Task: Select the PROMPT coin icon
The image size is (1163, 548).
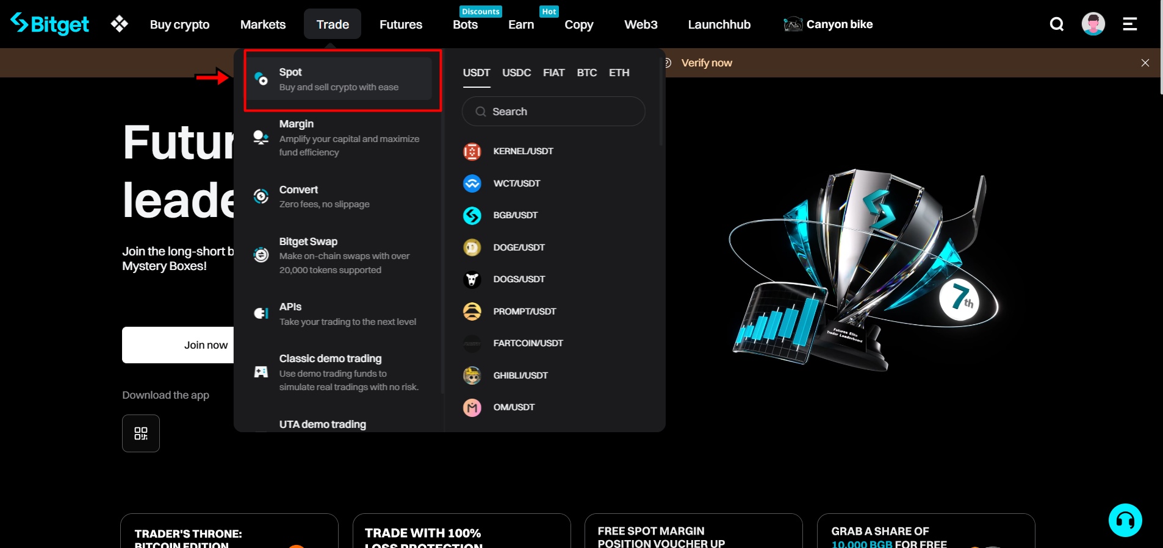Action: click(x=472, y=311)
